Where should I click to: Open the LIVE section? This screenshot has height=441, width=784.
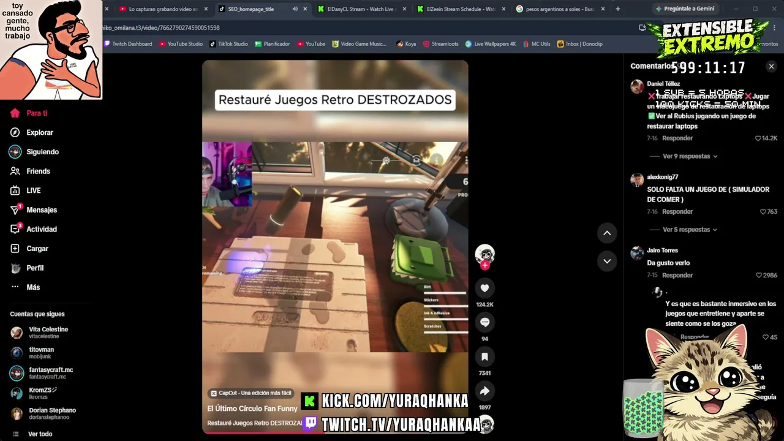pyautogui.click(x=26, y=190)
